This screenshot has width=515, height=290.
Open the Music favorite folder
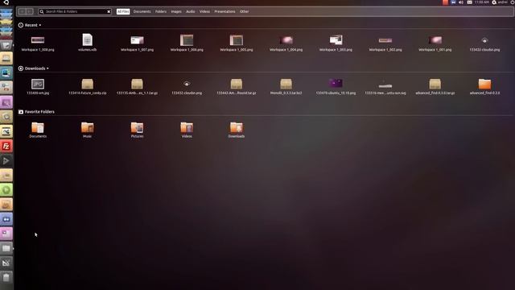coord(88,127)
